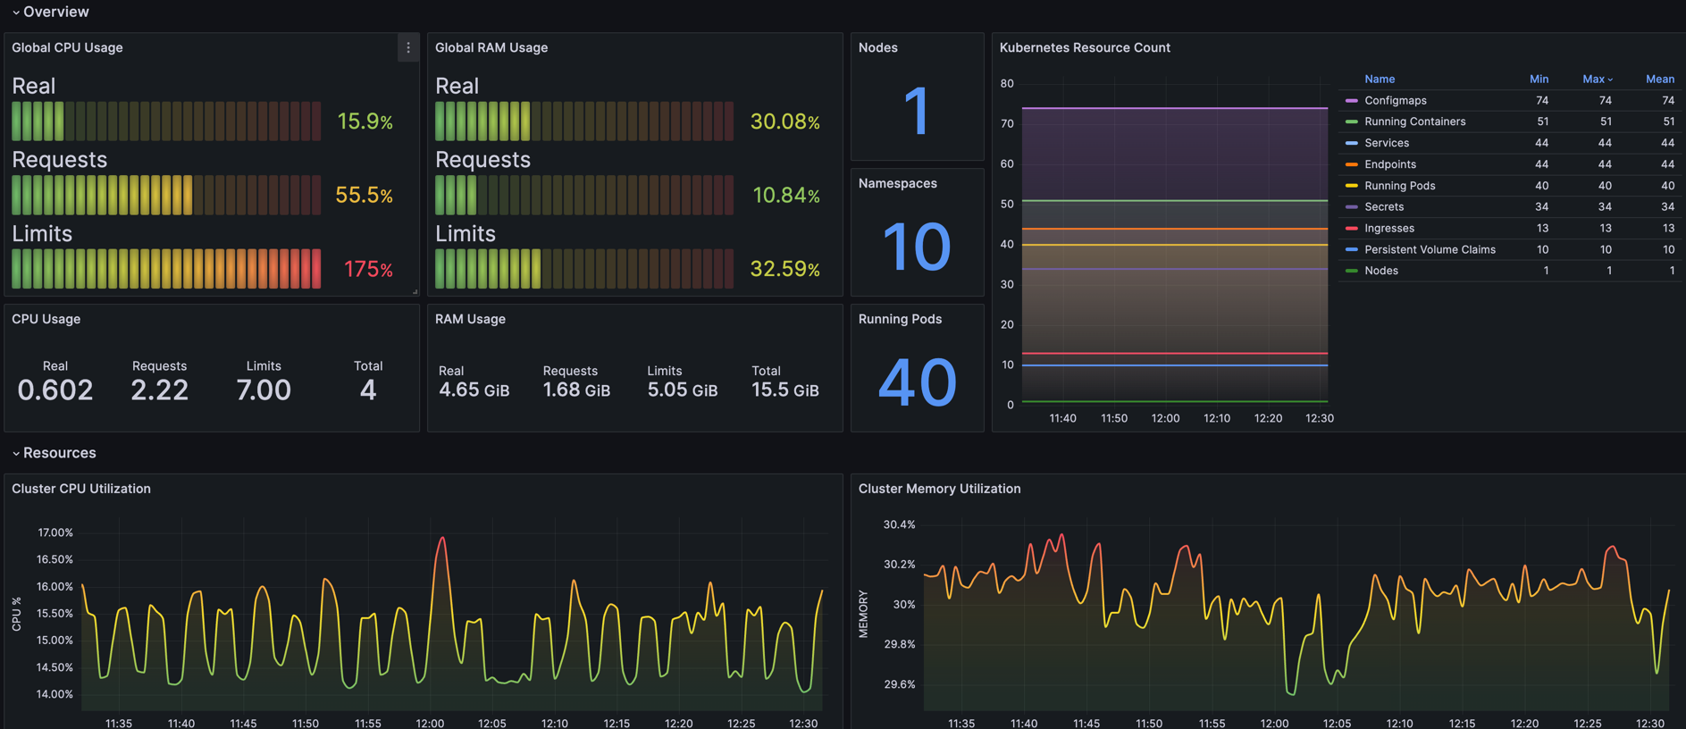Click the Running Pods value 40
The height and width of the screenshot is (729, 1686).
click(x=917, y=382)
